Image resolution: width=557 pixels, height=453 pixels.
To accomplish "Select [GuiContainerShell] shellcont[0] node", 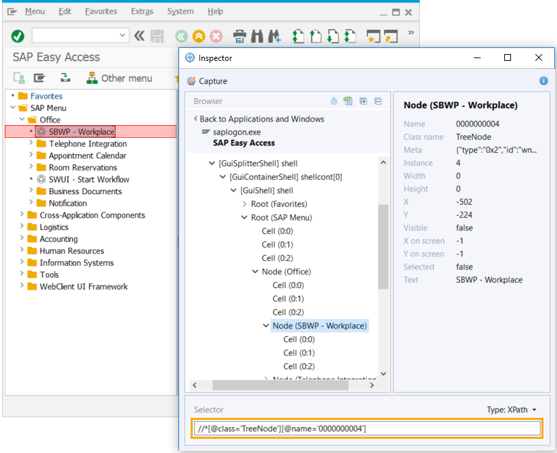I will [286, 177].
